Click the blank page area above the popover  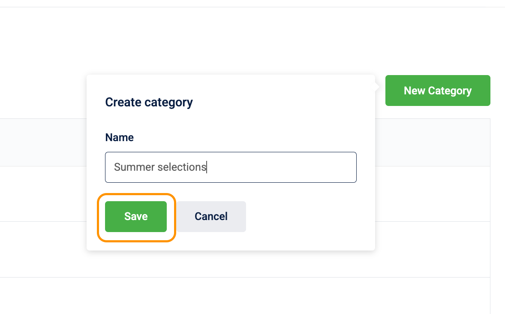click(231, 41)
